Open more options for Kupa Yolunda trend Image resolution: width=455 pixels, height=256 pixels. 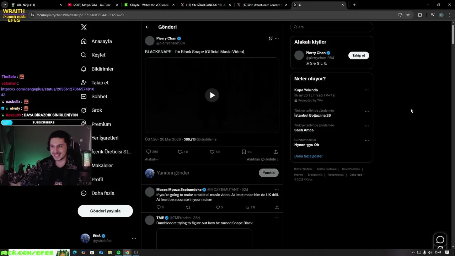point(367,90)
